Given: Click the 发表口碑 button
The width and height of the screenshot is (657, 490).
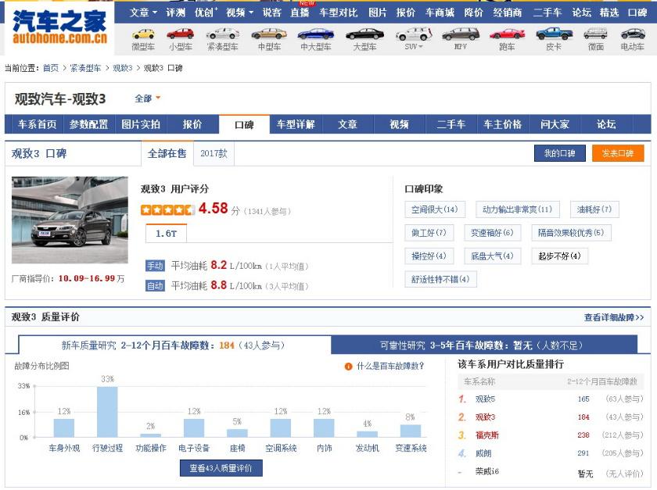Looking at the screenshot, I should coord(619,153).
